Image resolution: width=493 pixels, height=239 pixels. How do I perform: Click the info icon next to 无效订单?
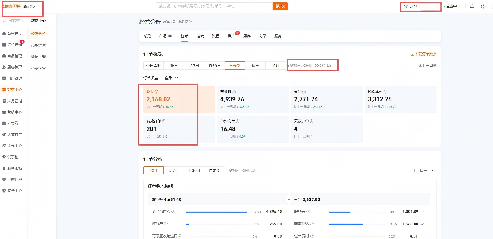point(311,121)
